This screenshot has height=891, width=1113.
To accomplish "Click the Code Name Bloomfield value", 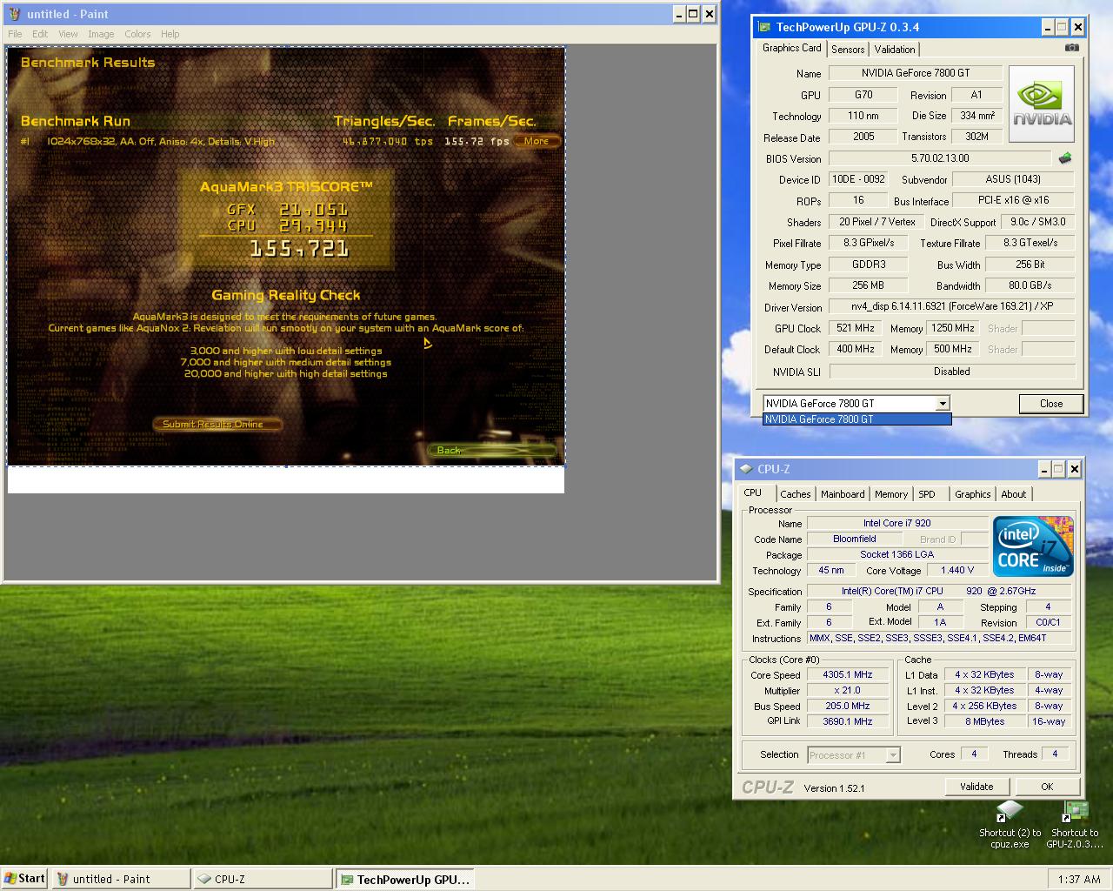I will [855, 539].
